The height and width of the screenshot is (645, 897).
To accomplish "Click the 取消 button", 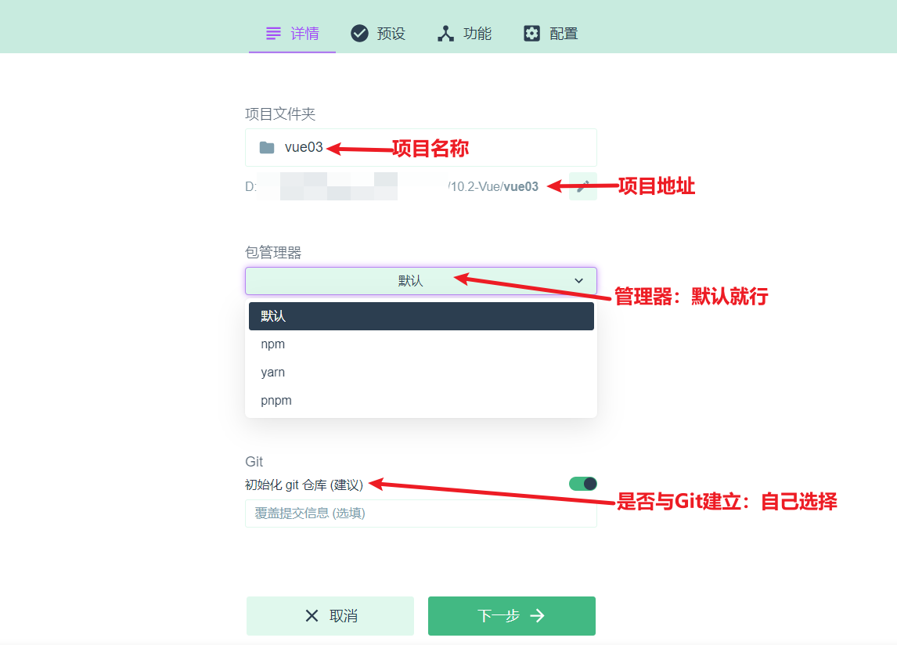I will pos(330,616).
